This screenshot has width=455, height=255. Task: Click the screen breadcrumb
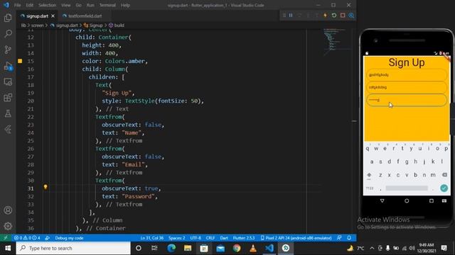coord(37,25)
